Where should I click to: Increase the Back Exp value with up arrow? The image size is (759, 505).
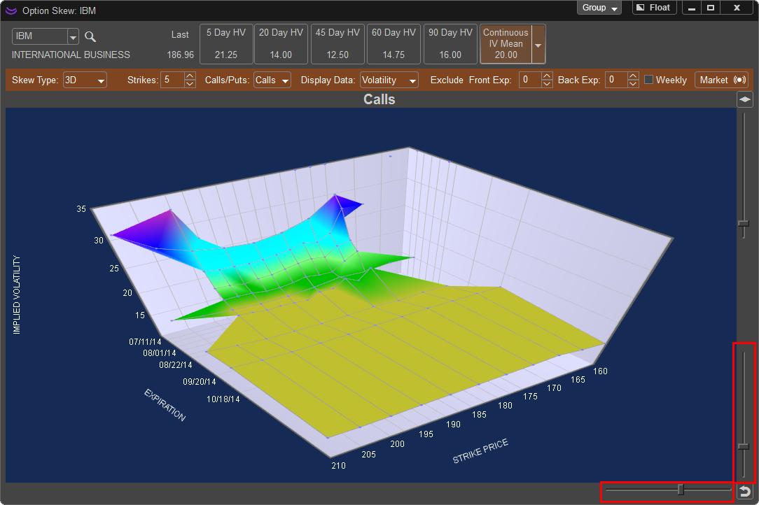coord(633,76)
